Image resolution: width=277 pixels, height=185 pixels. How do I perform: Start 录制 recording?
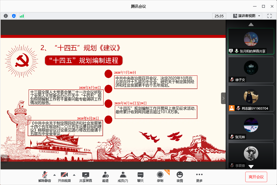[160, 177]
